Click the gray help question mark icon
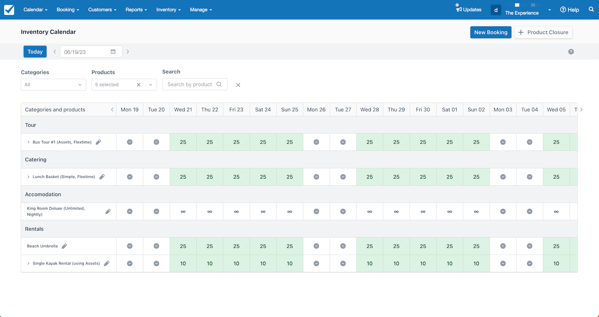 pos(571,52)
